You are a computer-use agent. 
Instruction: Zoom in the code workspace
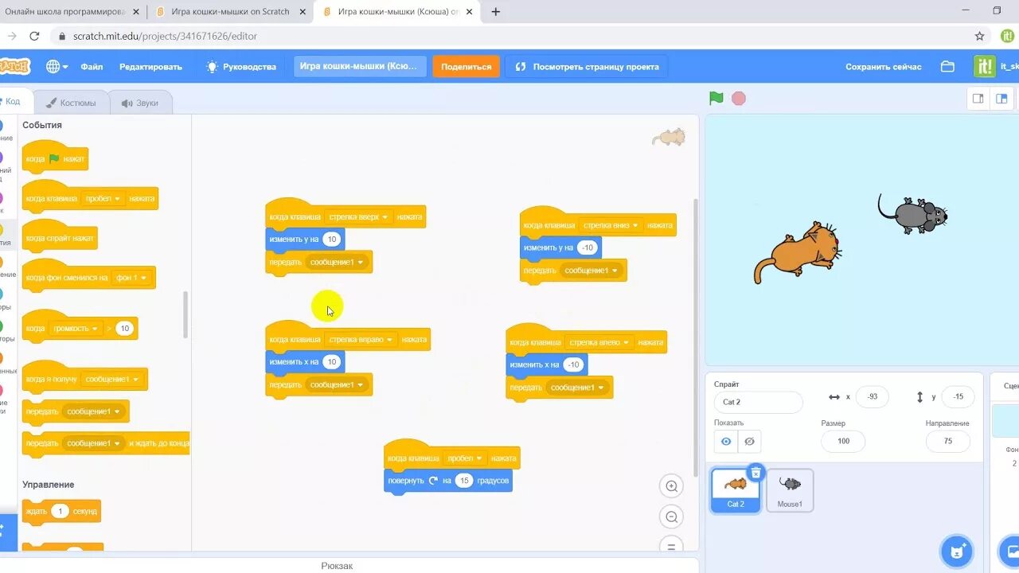[x=672, y=486]
